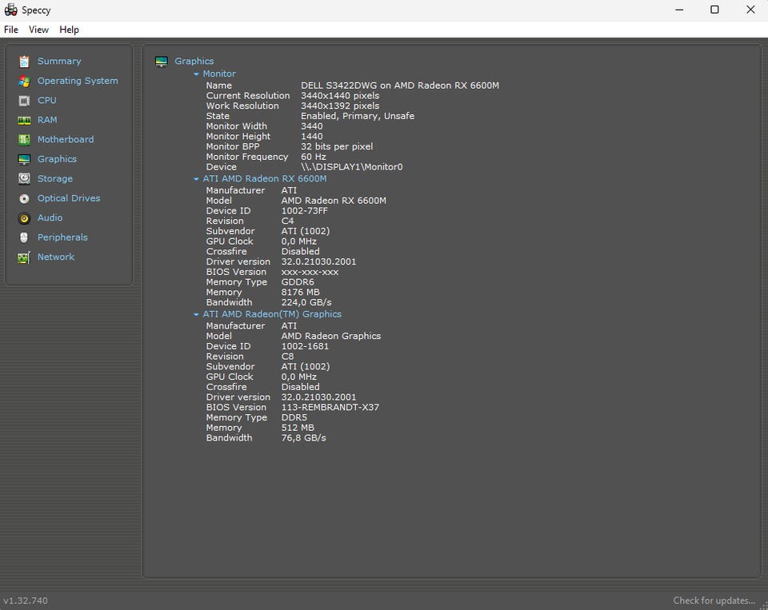Click State value Enabled, Primary, Unsafe
The height and width of the screenshot is (610, 768).
coord(358,116)
